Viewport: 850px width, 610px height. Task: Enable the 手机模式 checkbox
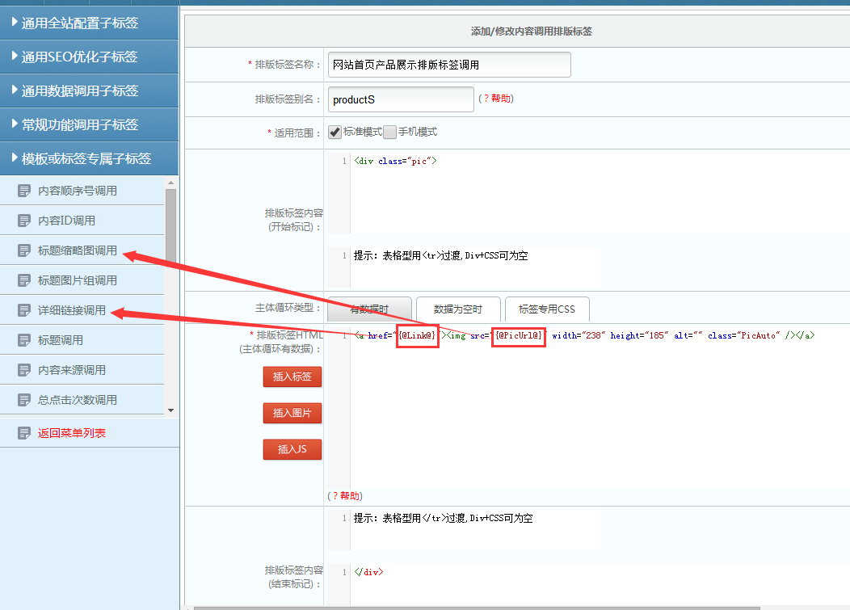[389, 132]
